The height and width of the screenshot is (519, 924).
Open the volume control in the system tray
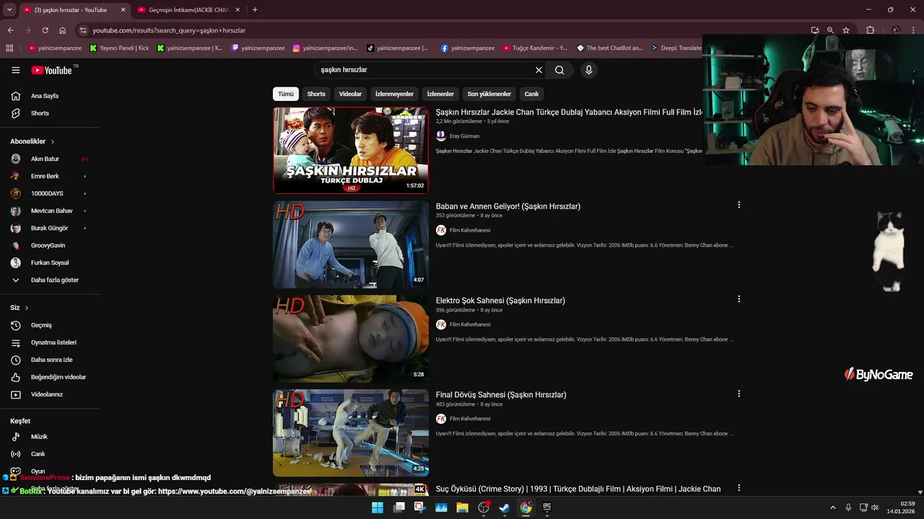[x=874, y=507]
